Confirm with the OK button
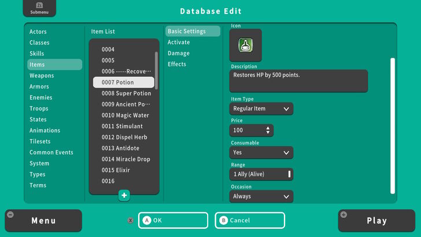The image size is (421, 237). point(173,220)
